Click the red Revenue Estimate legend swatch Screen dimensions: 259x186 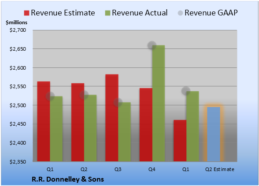[x=26, y=13]
